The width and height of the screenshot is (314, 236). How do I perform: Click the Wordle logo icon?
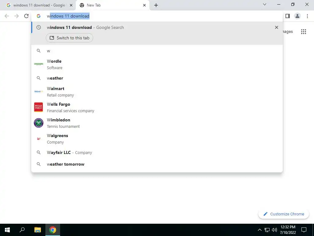(39, 64)
